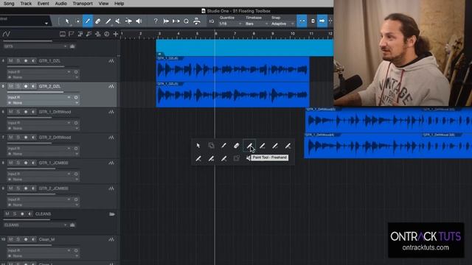Click the question mark help icon
Viewport: 472px width, 265px height.
tap(156, 21)
